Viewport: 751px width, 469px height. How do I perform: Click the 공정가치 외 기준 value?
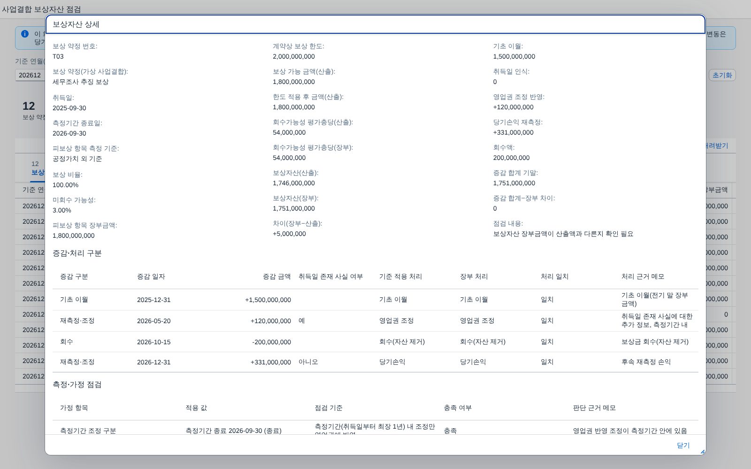77,159
